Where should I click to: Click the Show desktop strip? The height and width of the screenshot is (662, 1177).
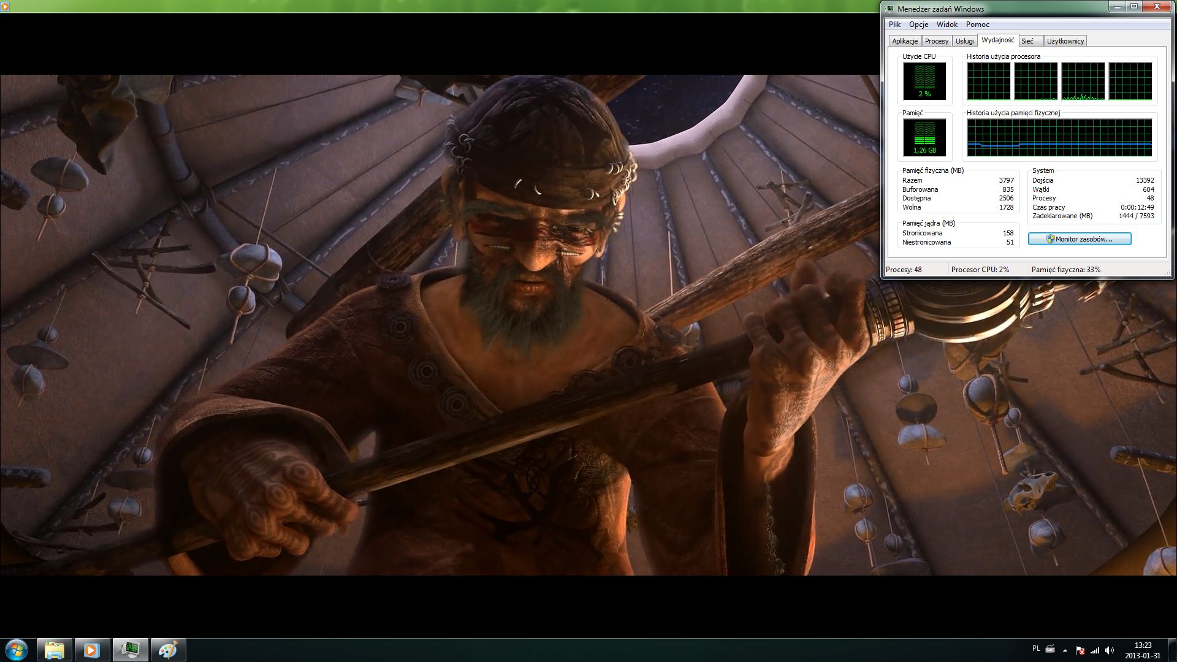click(x=1173, y=650)
